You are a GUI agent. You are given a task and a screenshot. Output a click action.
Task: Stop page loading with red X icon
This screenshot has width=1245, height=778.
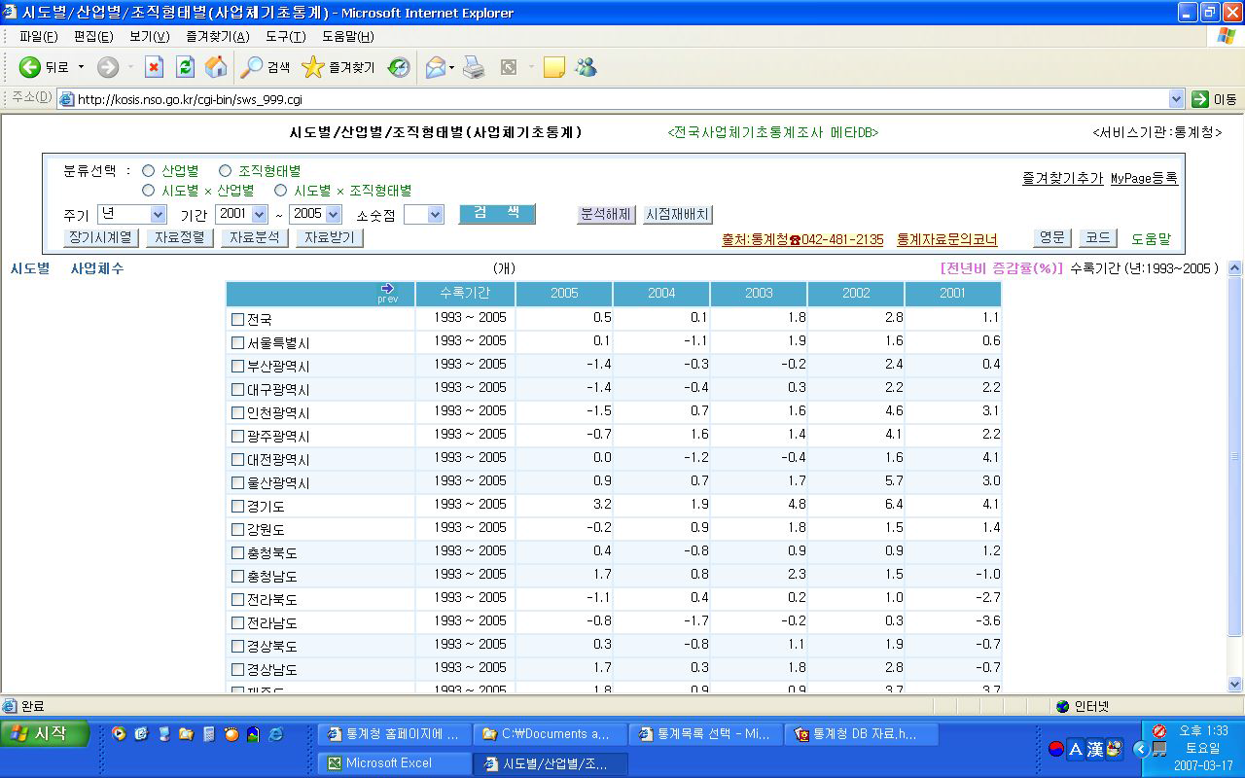point(154,67)
